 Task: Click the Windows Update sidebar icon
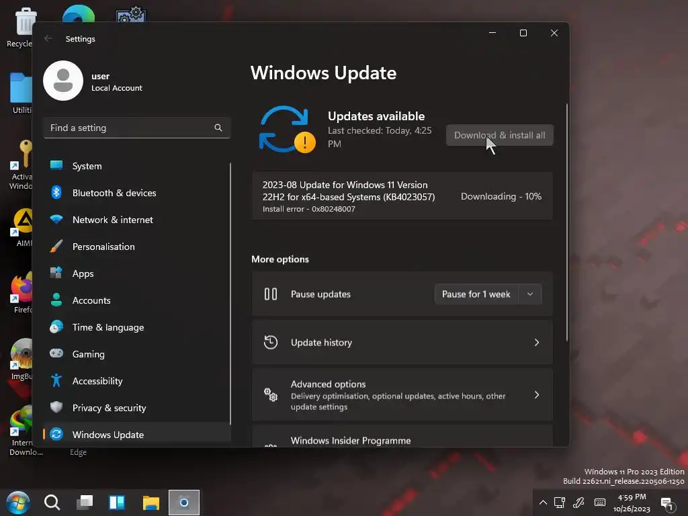tap(56, 434)
